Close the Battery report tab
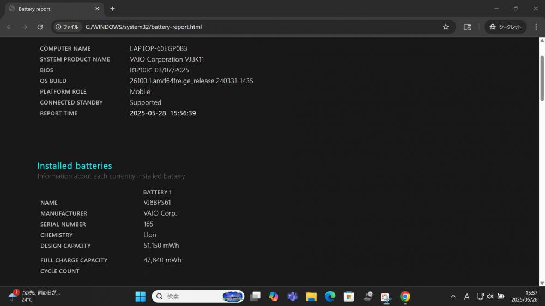The height and width of the screenshot is (306, 545). (97, 9)
